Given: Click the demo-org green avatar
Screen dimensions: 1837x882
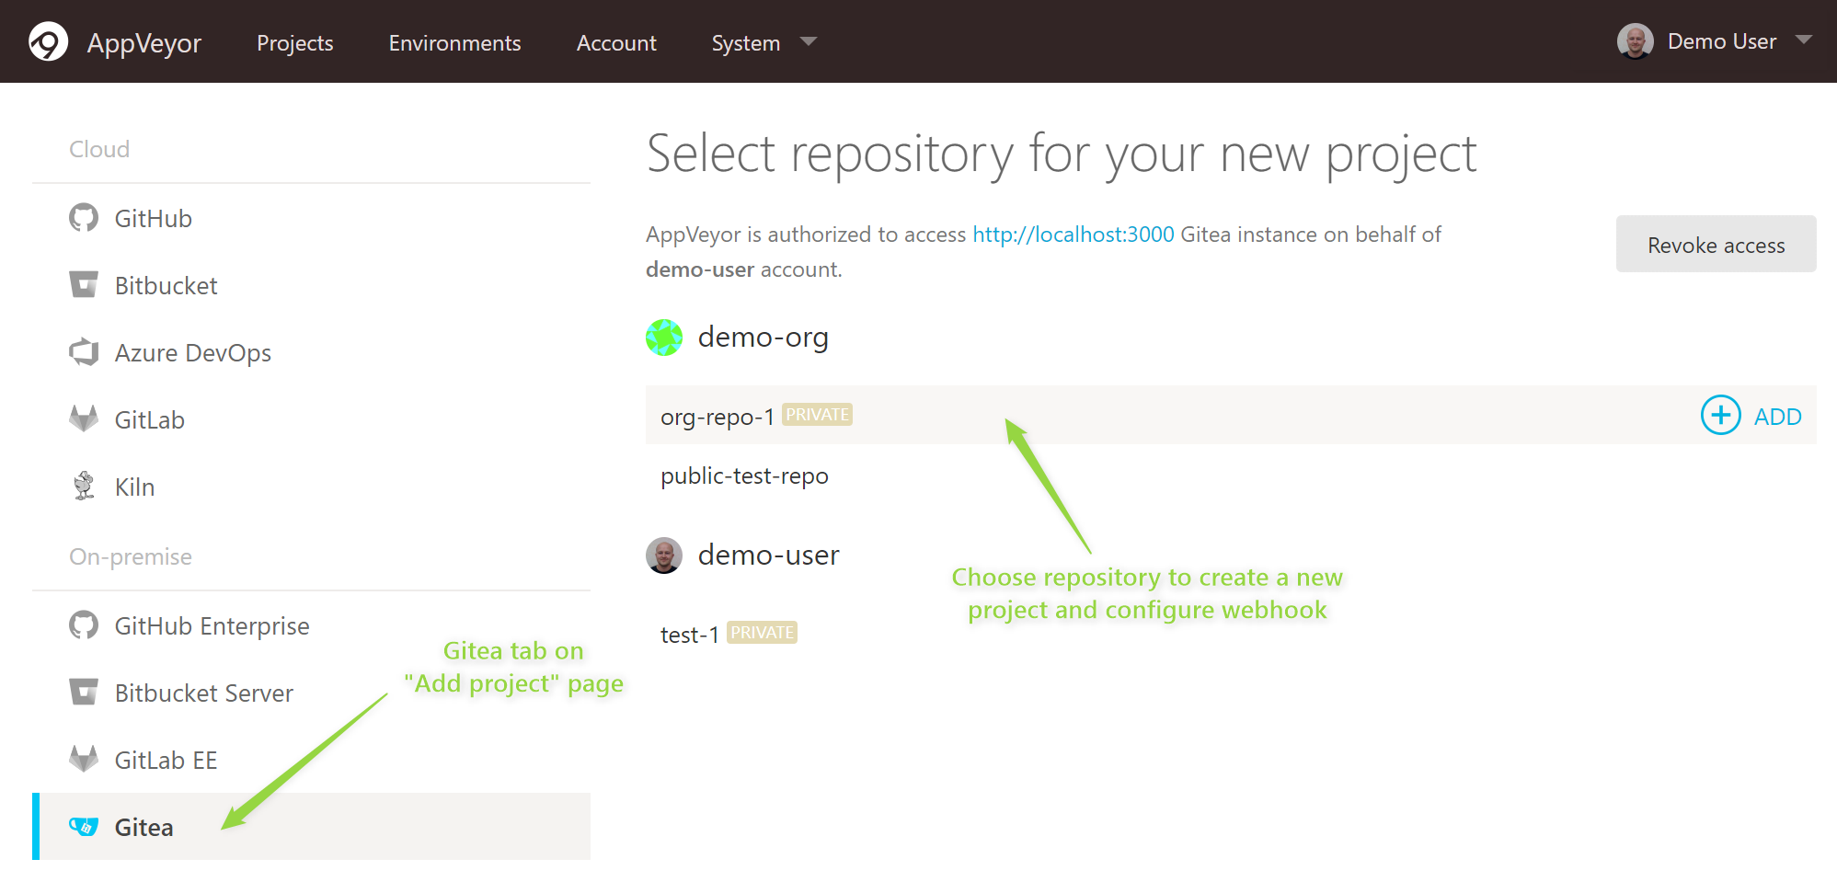Looking at the screenshot, I should tap(664, 338).
